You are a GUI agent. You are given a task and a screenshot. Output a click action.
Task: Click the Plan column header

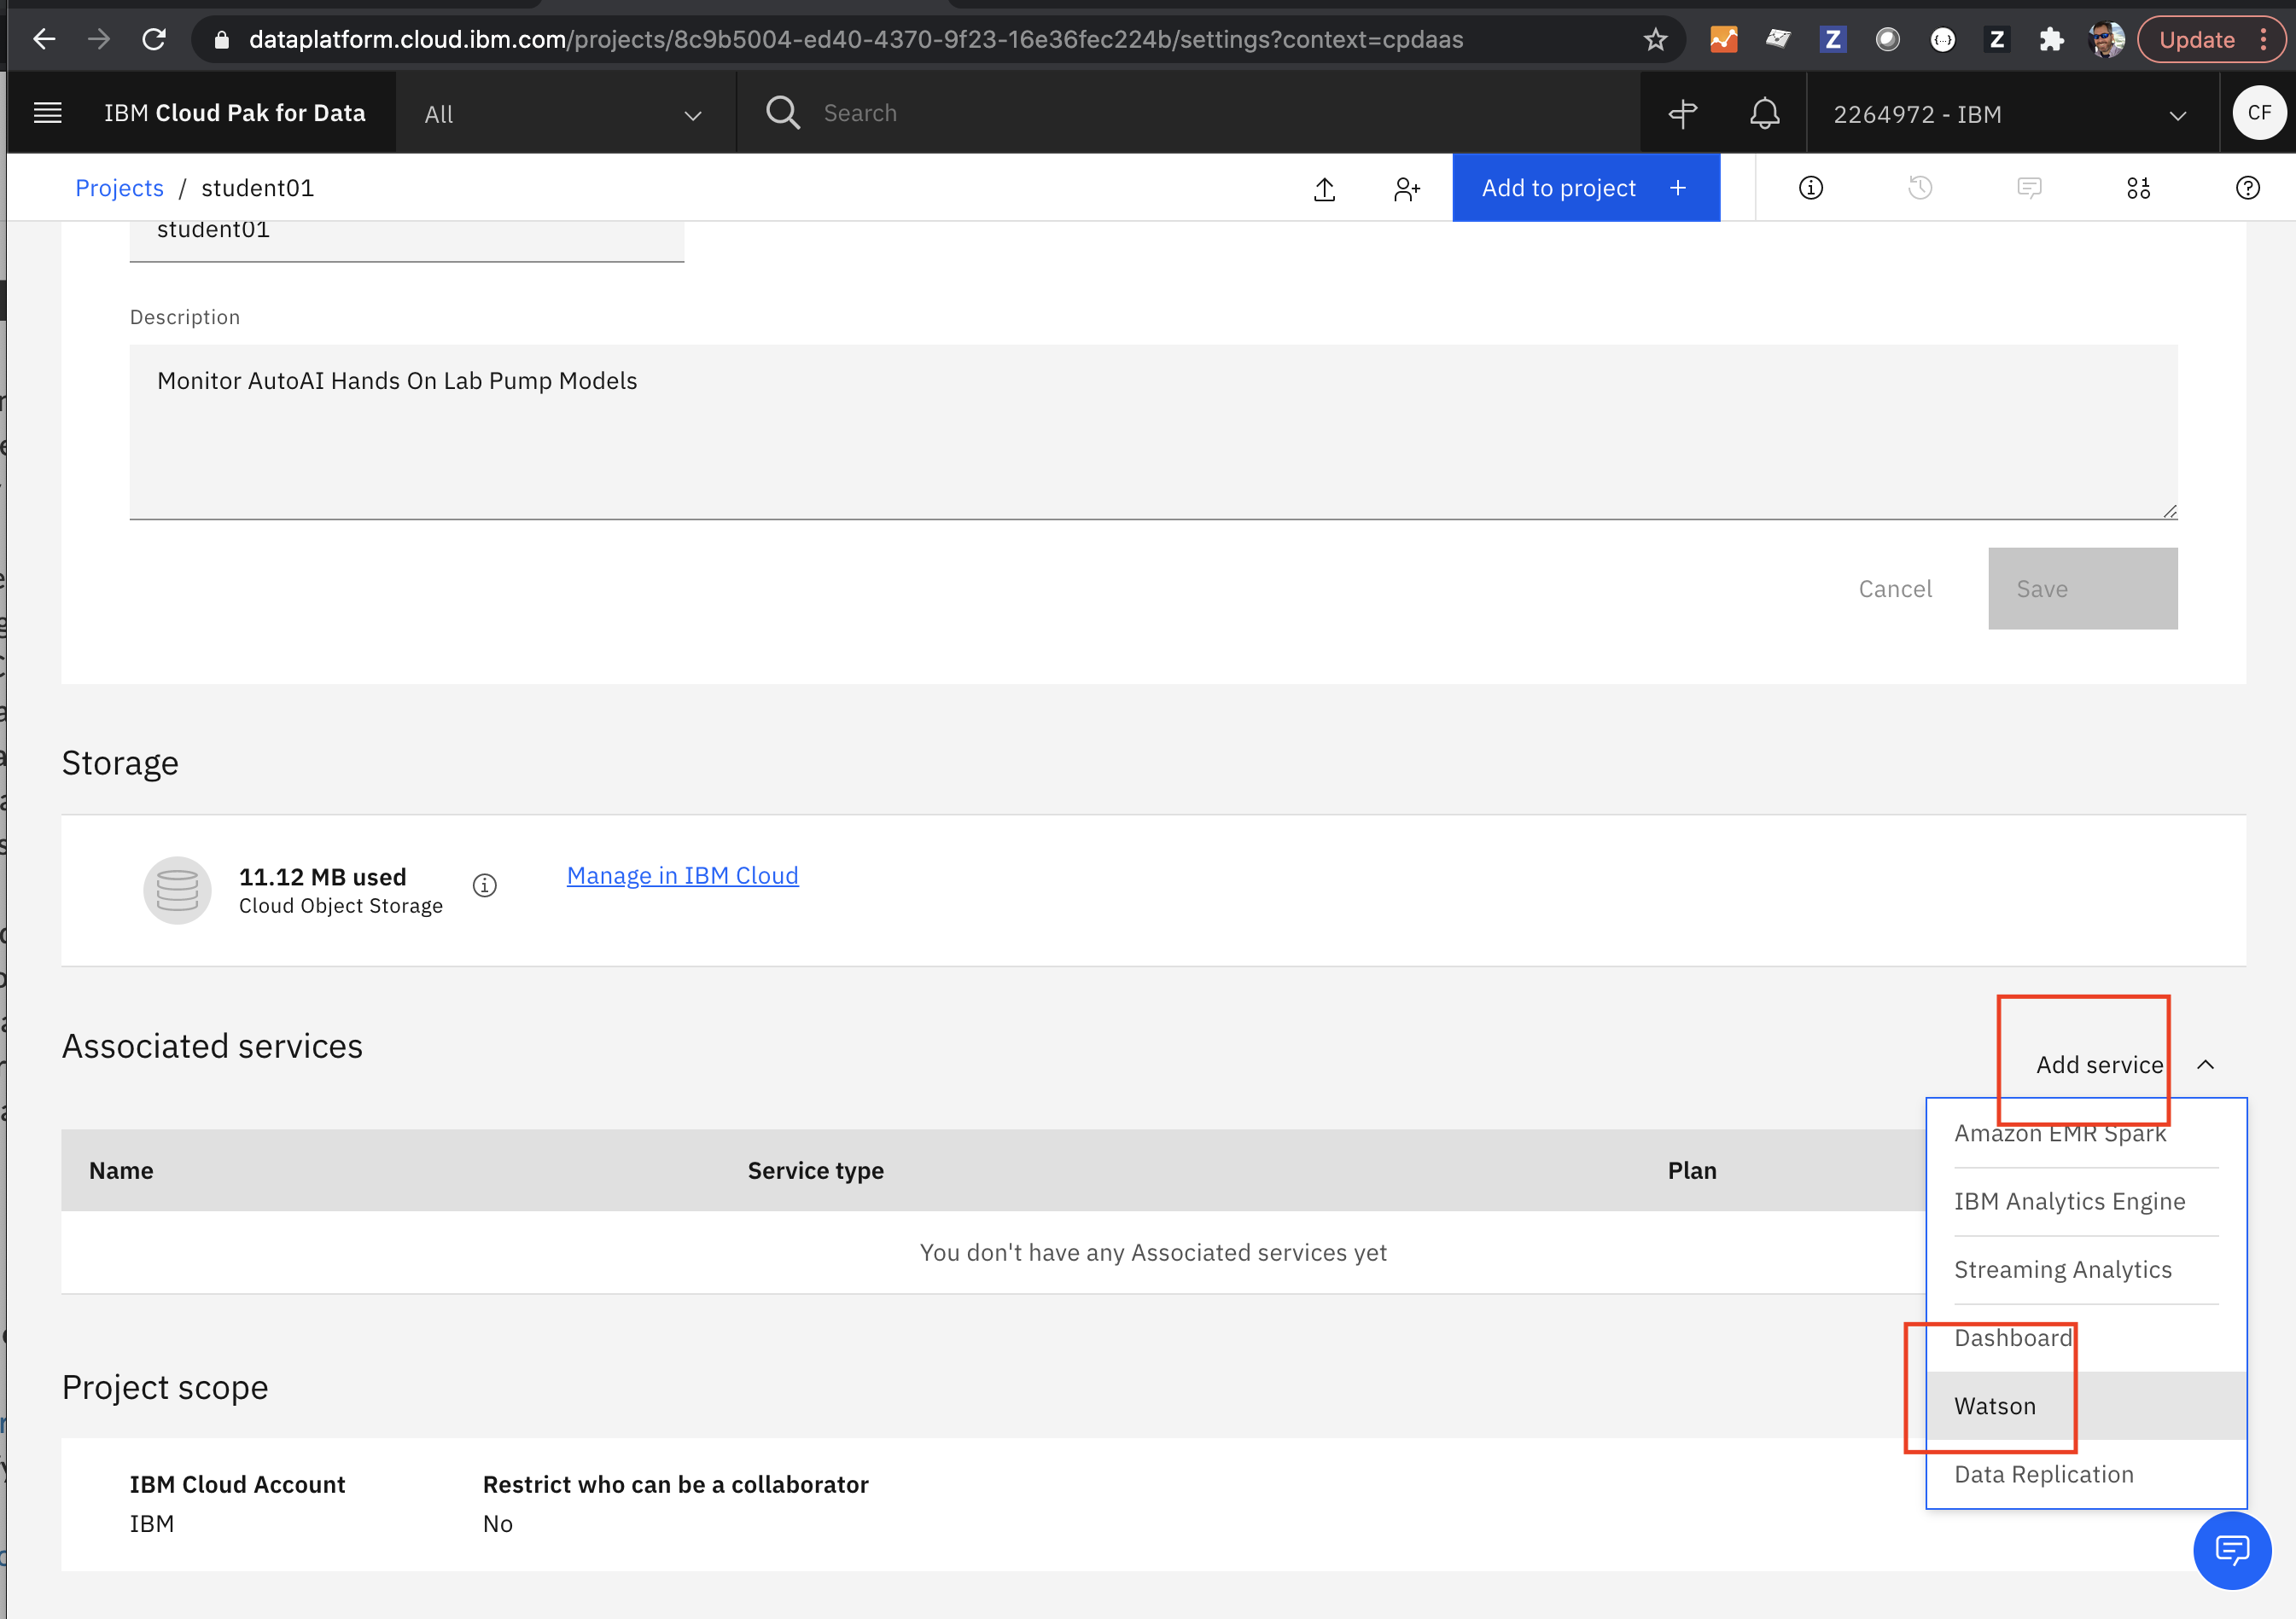tap(1692, 1170)
